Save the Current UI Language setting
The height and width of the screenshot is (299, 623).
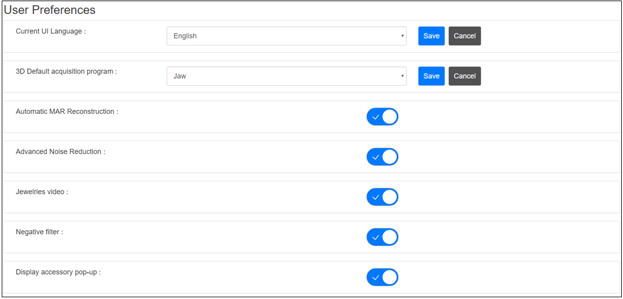(431, 36)
